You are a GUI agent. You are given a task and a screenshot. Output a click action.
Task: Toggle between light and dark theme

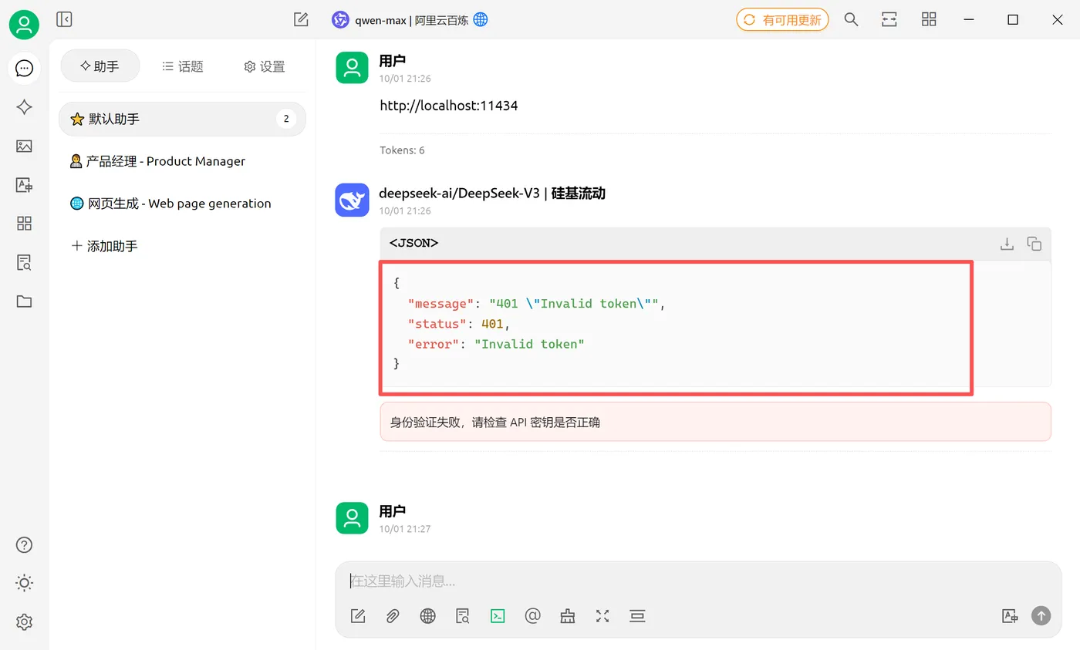click(x=24, y=583)
